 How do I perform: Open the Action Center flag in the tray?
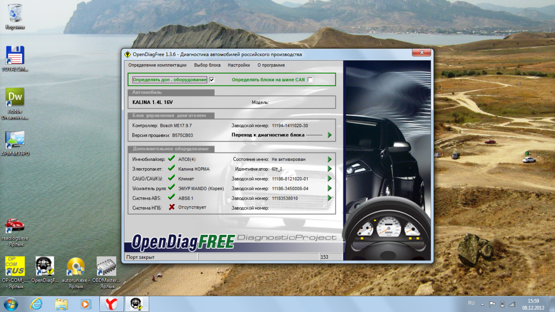click(x=493, y=304)
